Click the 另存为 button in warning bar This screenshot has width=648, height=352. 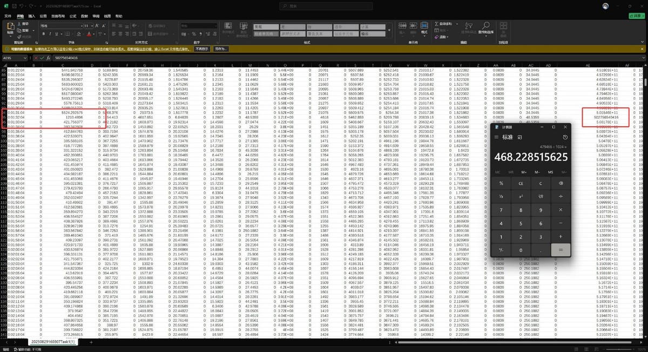(x=221, y=49)
